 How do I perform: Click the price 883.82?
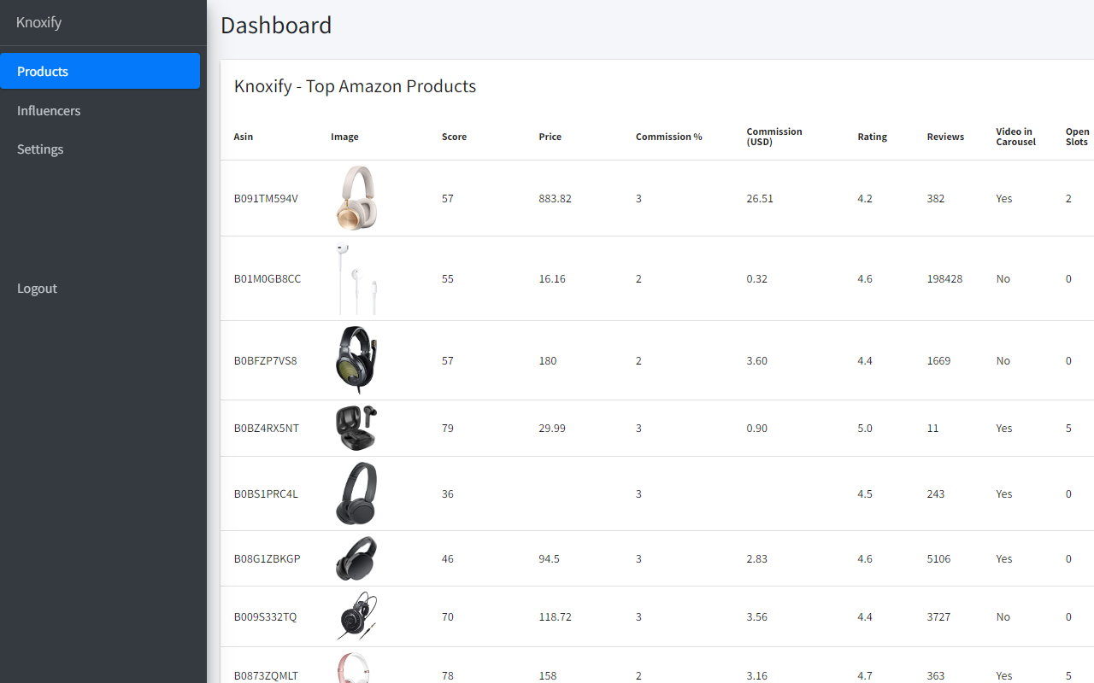coord(556,198)
